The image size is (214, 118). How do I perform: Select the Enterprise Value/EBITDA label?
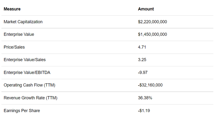point(27,73)
